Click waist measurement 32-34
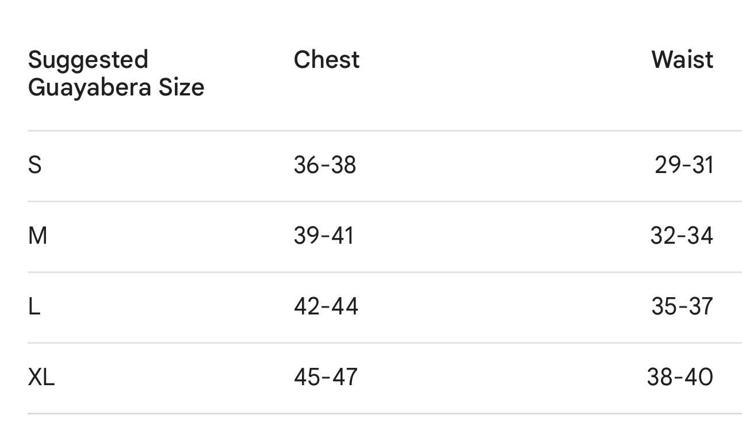The height and width of the screenshot is (430, 742). click(682, 236)
